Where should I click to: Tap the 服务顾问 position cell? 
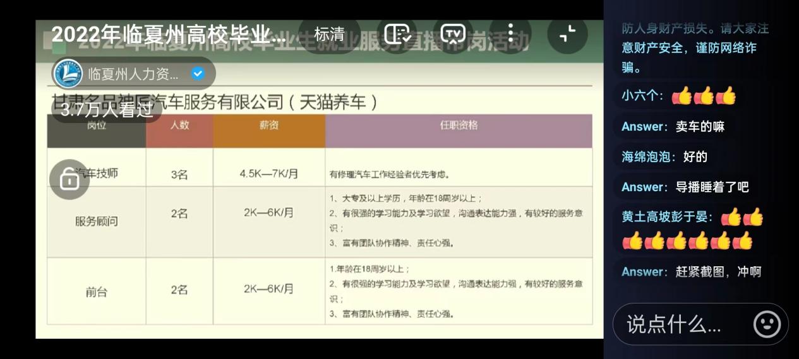click(97, 221)
